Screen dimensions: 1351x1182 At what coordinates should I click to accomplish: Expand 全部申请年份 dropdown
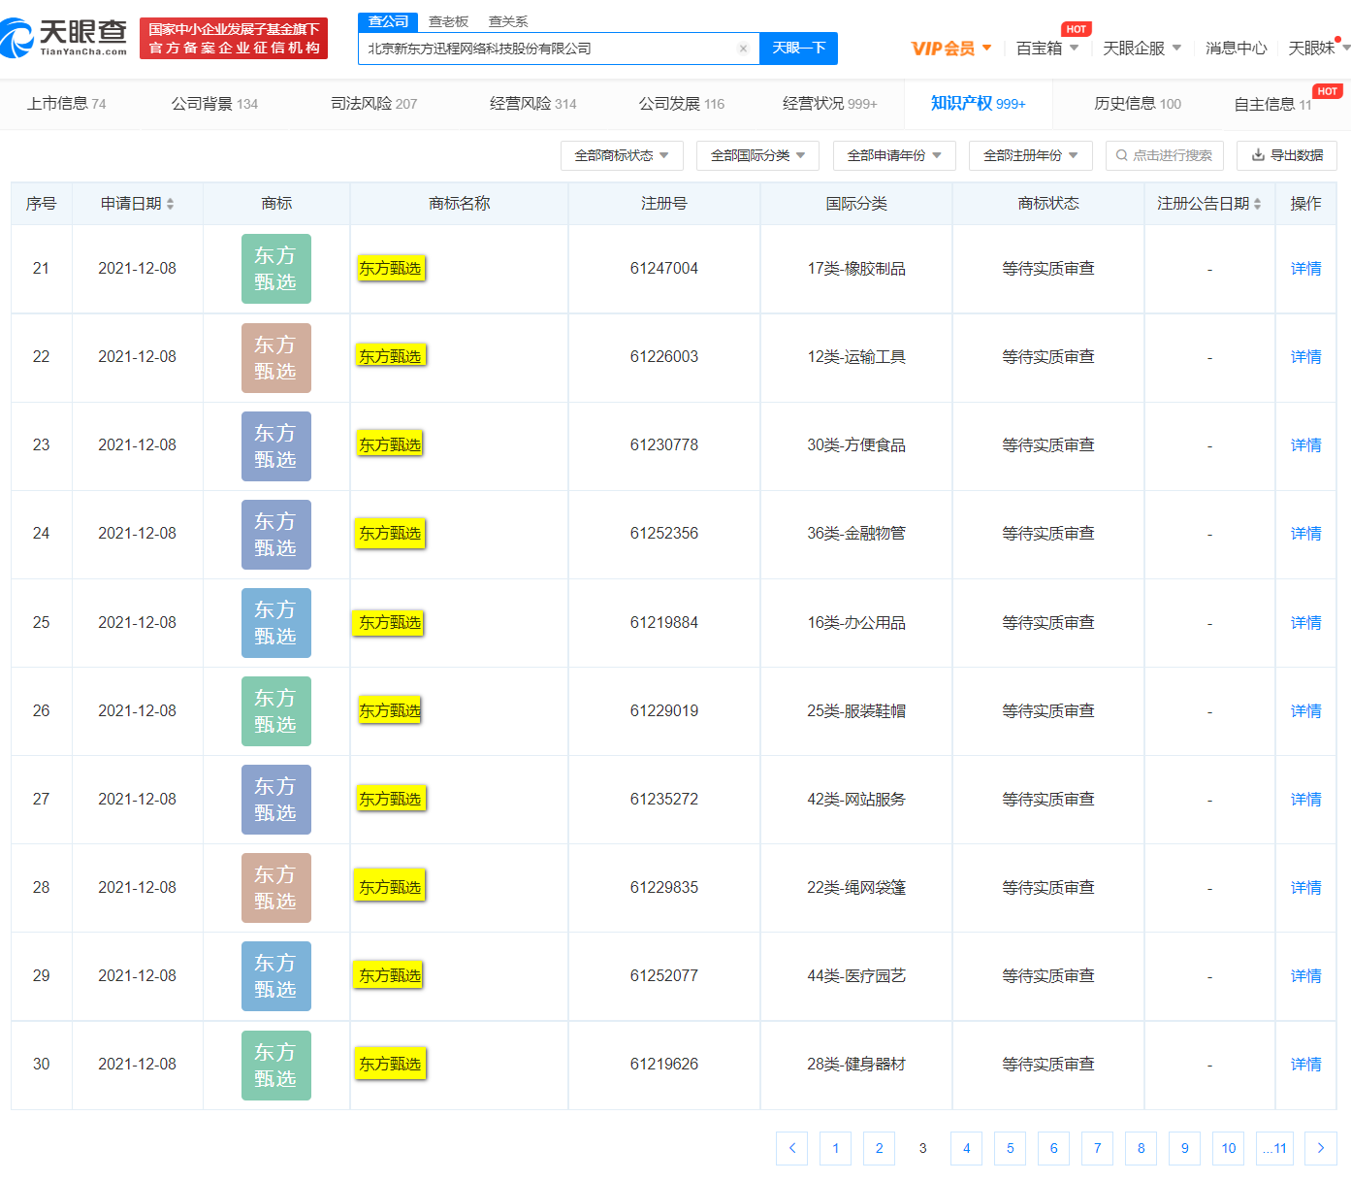[894, 155]
